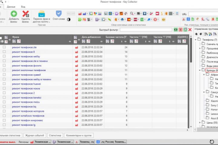Clear quick filter with the red X

[x=190, y=30]
